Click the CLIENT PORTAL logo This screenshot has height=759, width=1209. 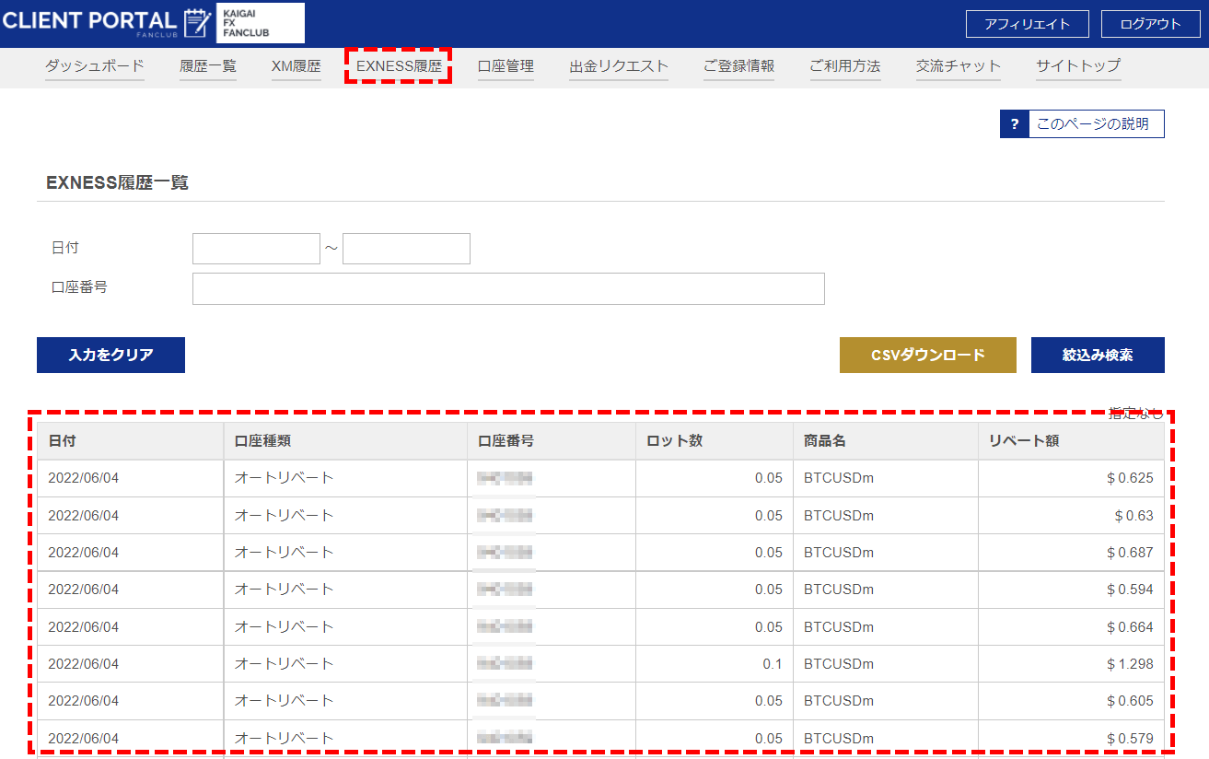click(x=106, y=23)
